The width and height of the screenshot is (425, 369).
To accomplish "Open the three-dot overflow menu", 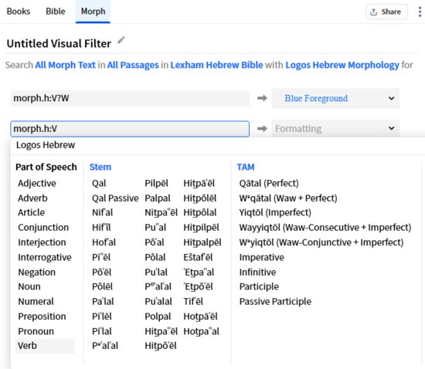I will 420,12.
